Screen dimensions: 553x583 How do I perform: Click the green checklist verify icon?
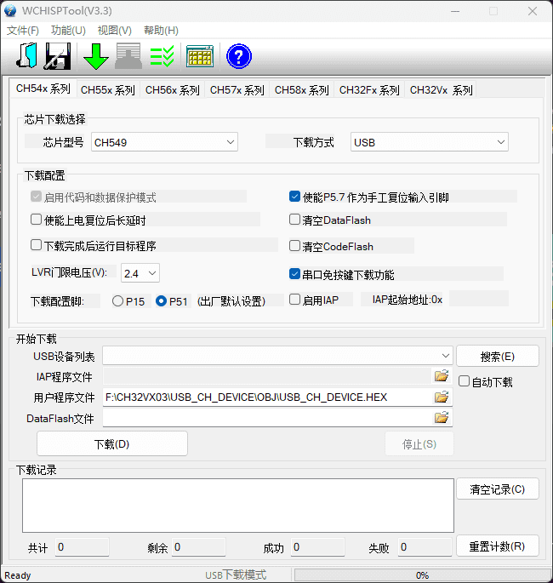coord(162,56)
